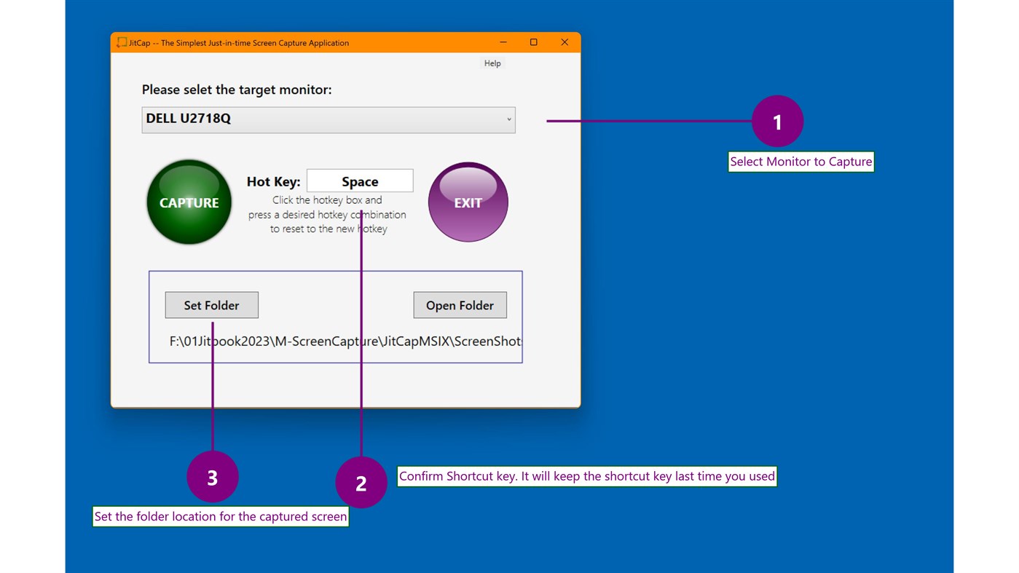Maximize the JitCap window

(534, 42)
